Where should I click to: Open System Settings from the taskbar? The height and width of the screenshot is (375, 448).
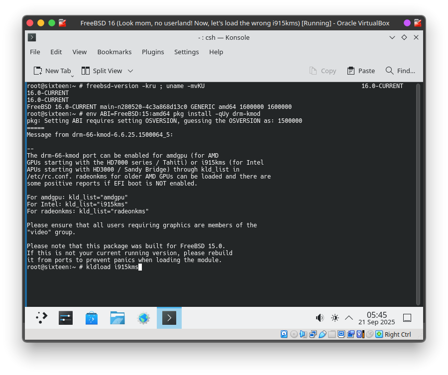coord(66,318)
